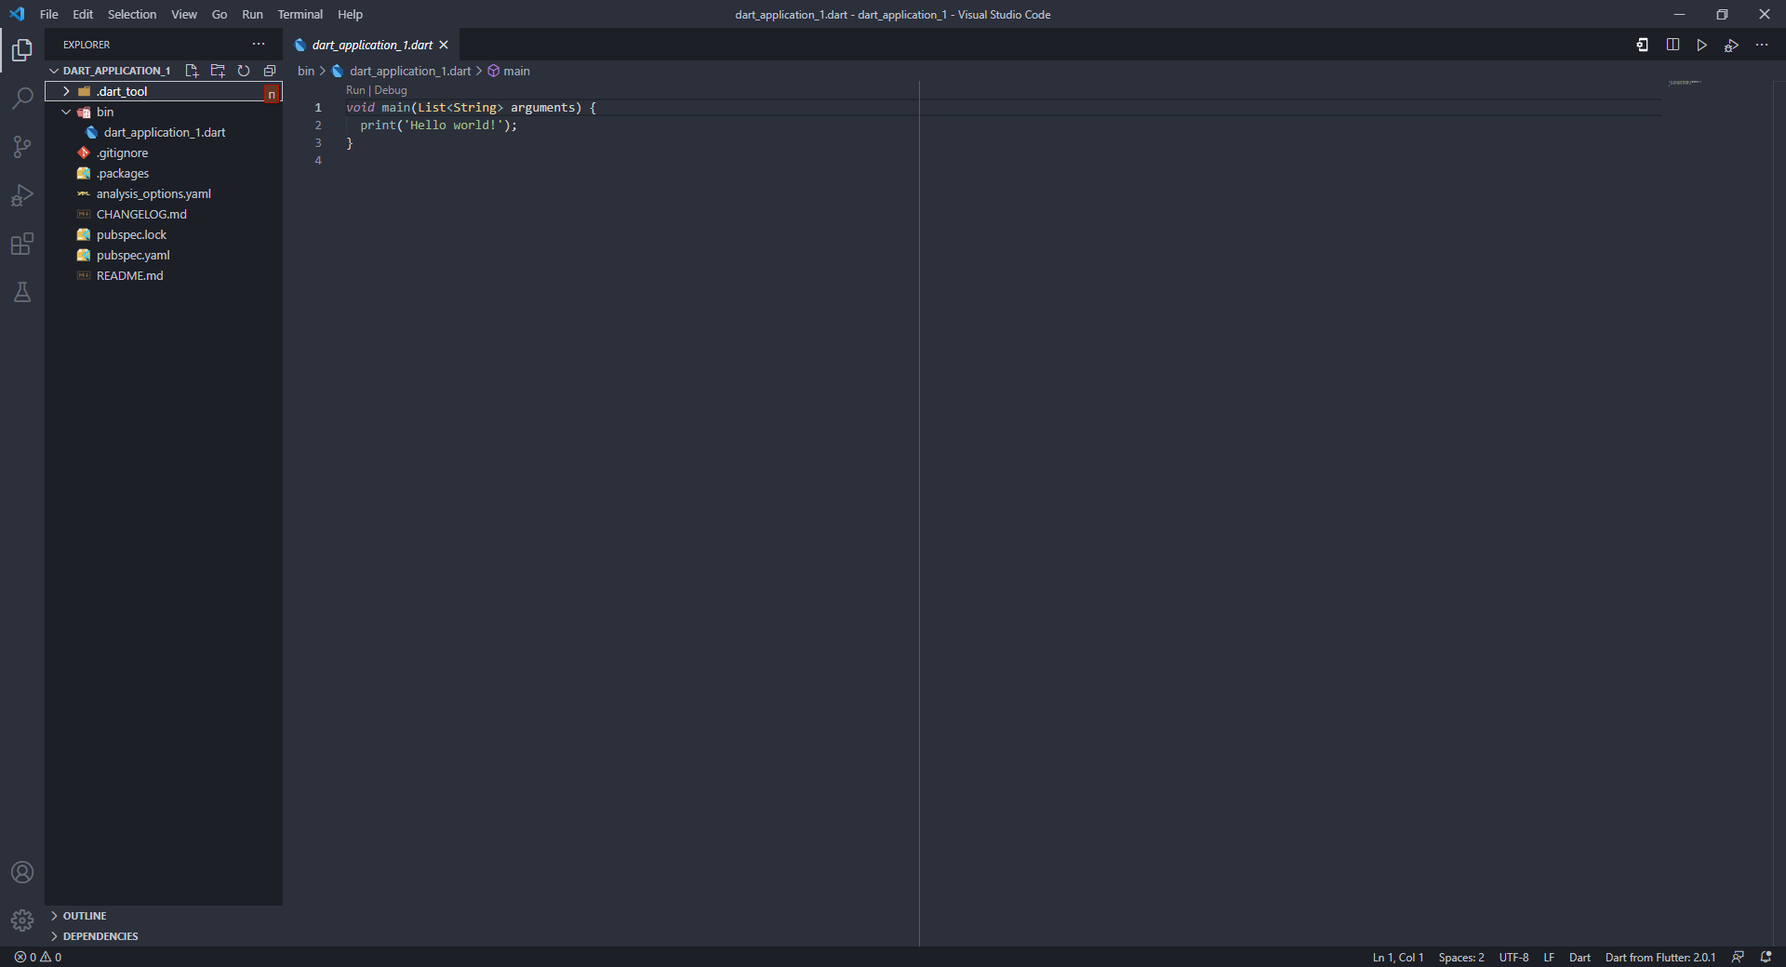This screenshot has height=967, width=1786.
Task: Click New Folder icon in Explorer
Action: tap(218, 71)
